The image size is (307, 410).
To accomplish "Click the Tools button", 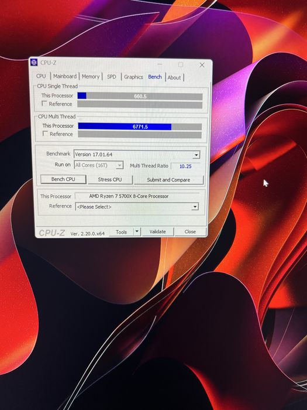I will click(122, 232).
